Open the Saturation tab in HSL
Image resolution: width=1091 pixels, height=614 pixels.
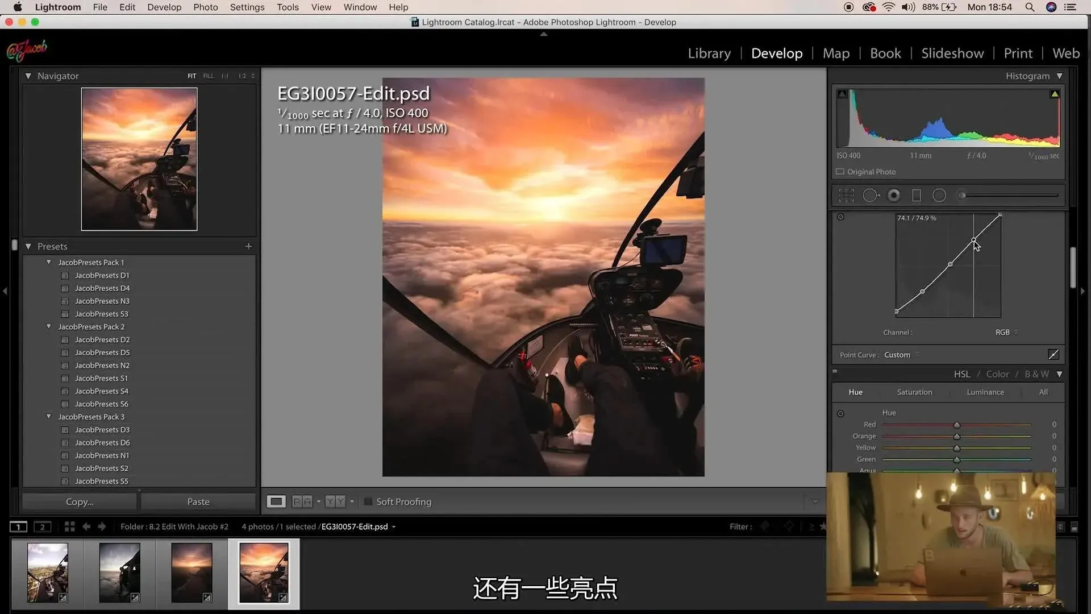click(914, 392)
